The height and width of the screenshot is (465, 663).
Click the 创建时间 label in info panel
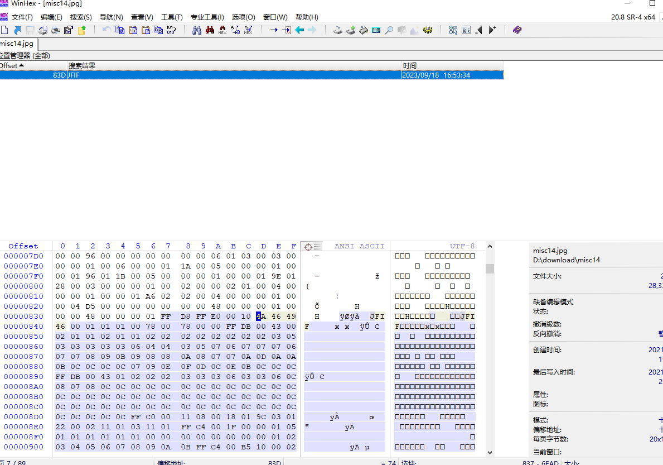(x=547, y=350)
